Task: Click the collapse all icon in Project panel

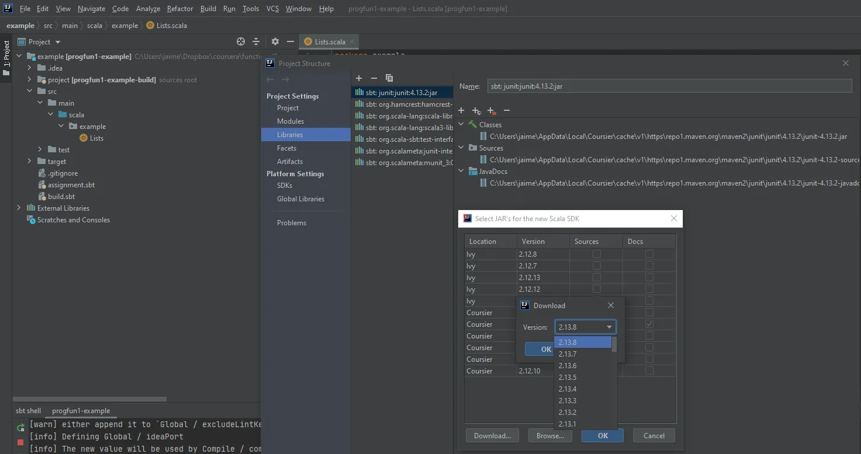Action: [x=256, y=41]
